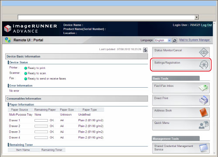
Task: Click inside the browser address field
Action: coord(106,17)
